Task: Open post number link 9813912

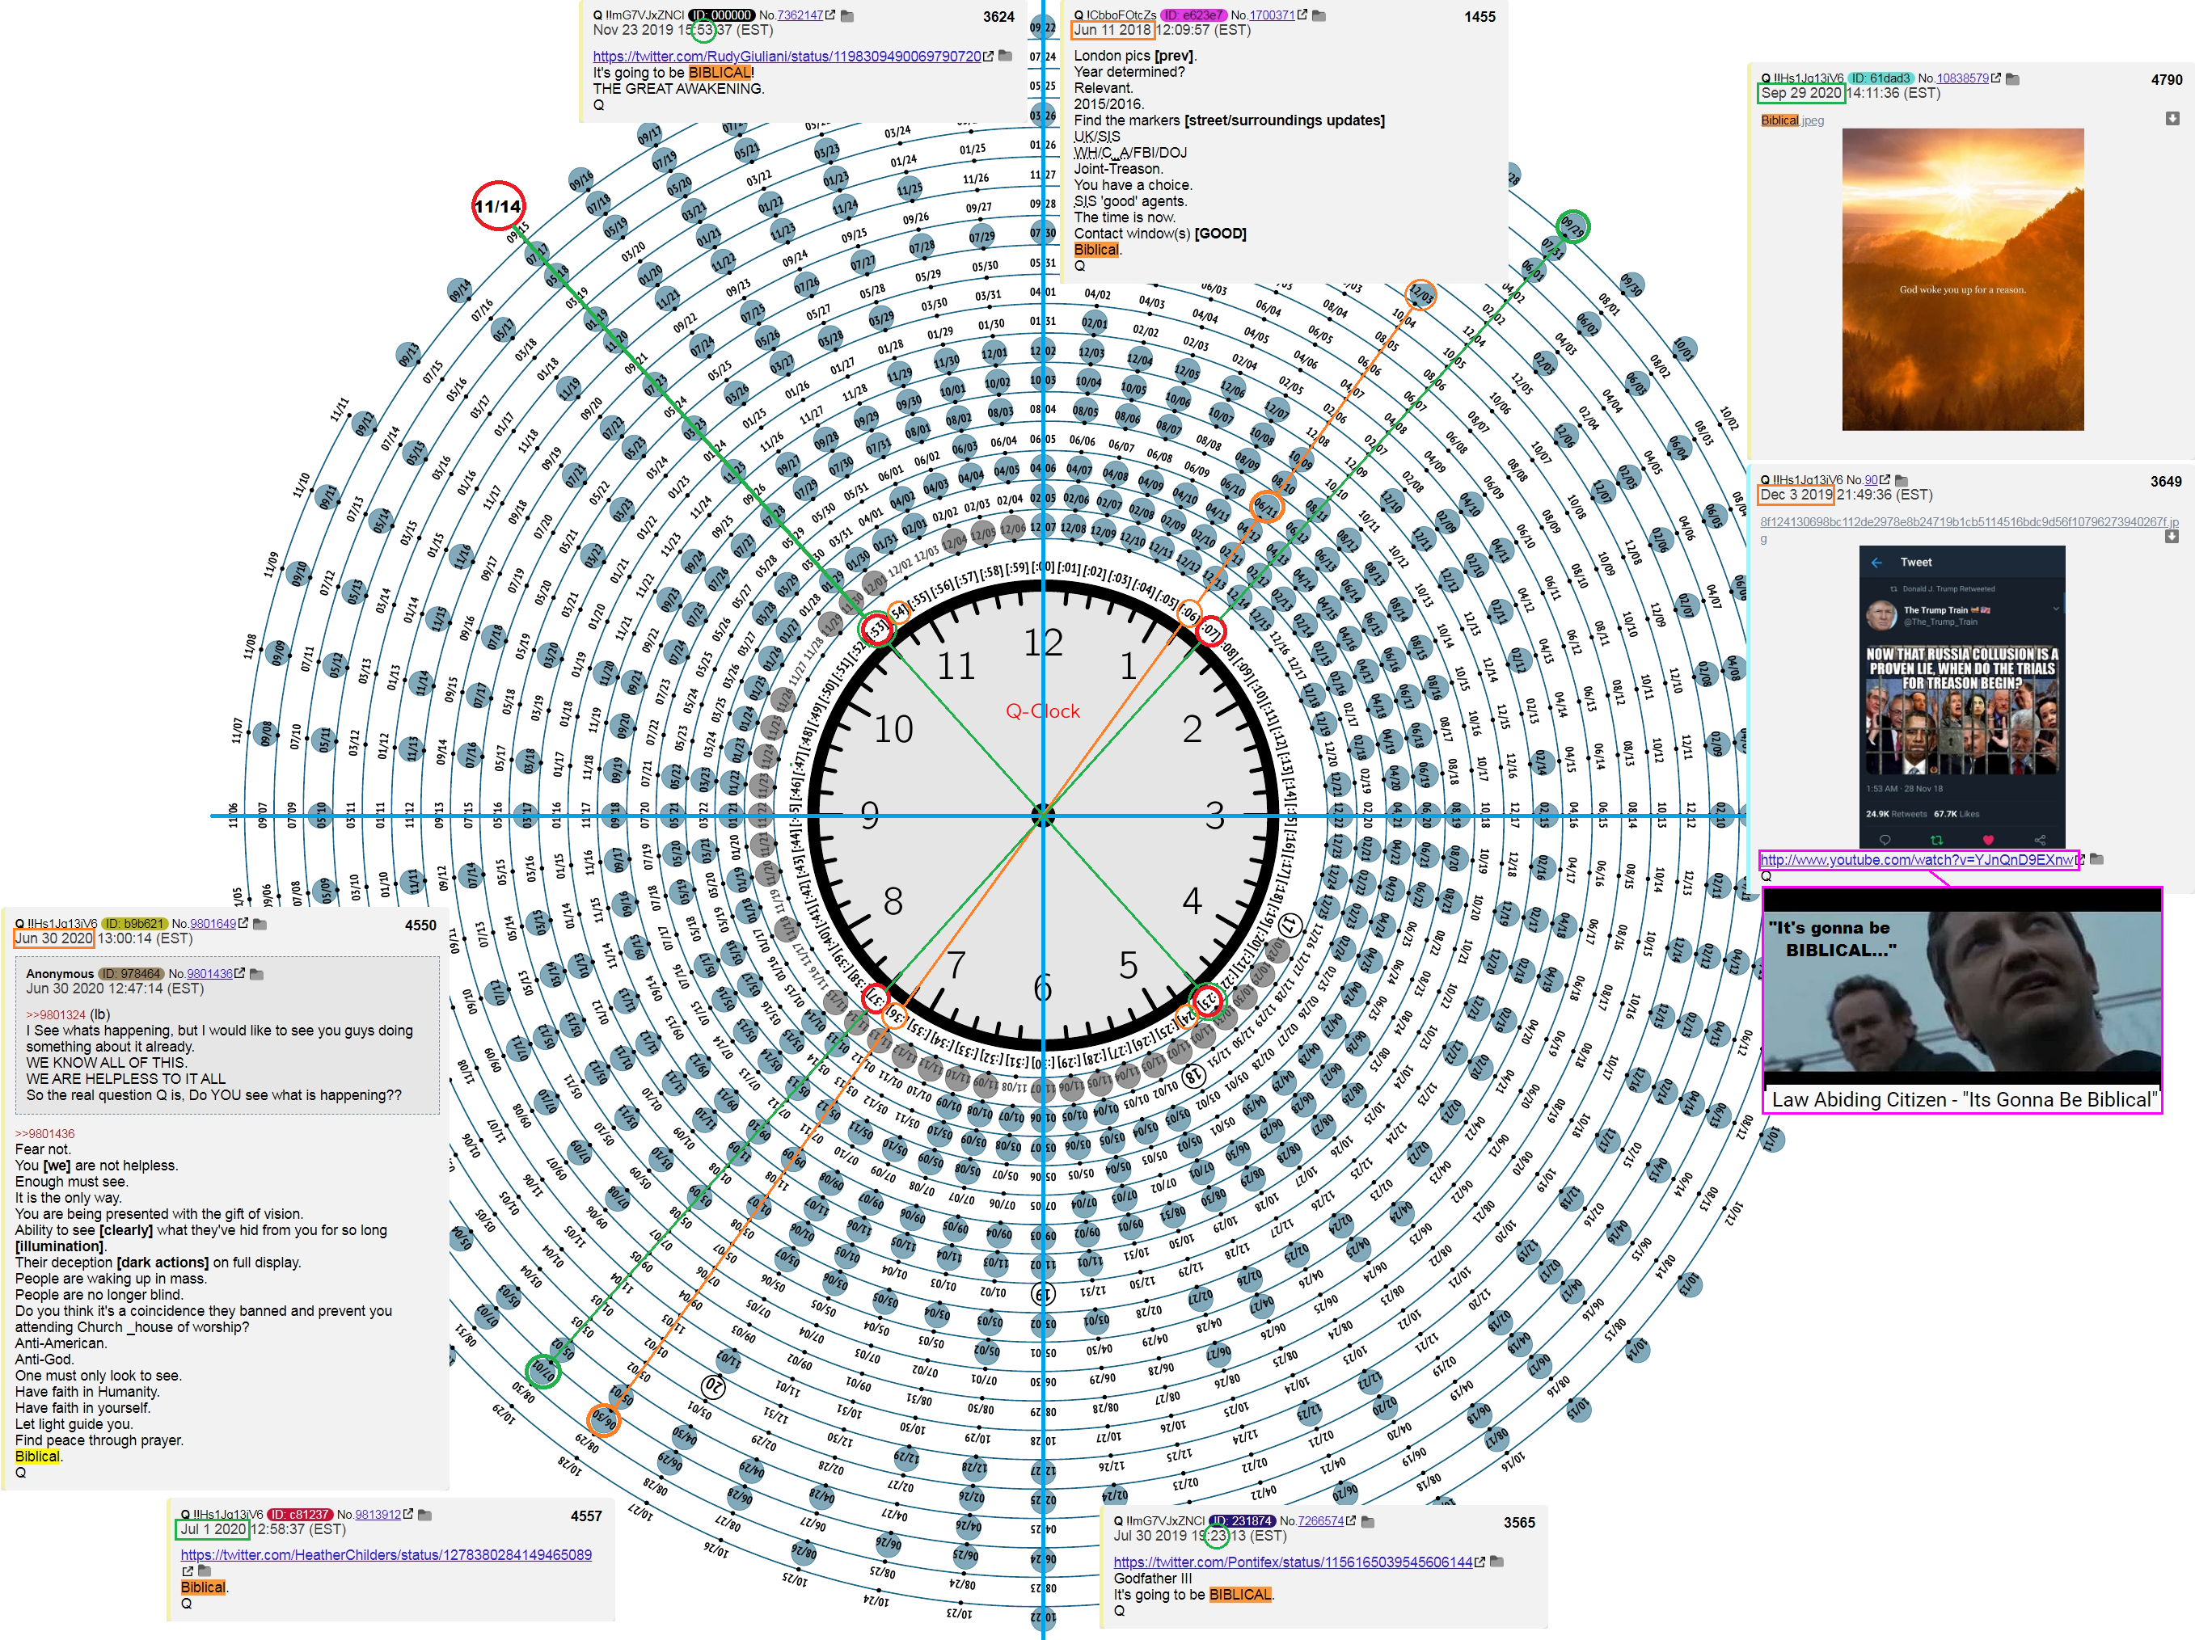Action: (378, 1514)
